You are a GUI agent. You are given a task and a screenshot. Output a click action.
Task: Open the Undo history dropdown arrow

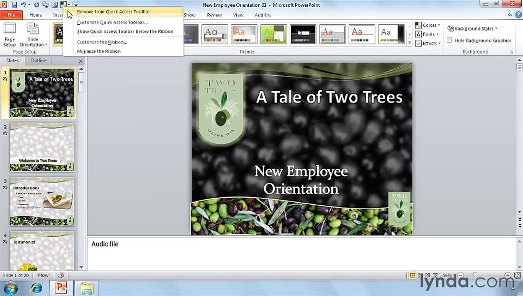[x=29, y=5]
